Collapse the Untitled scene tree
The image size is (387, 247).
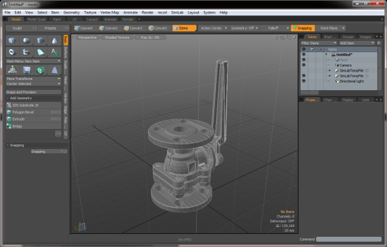(x=326, y=55)
